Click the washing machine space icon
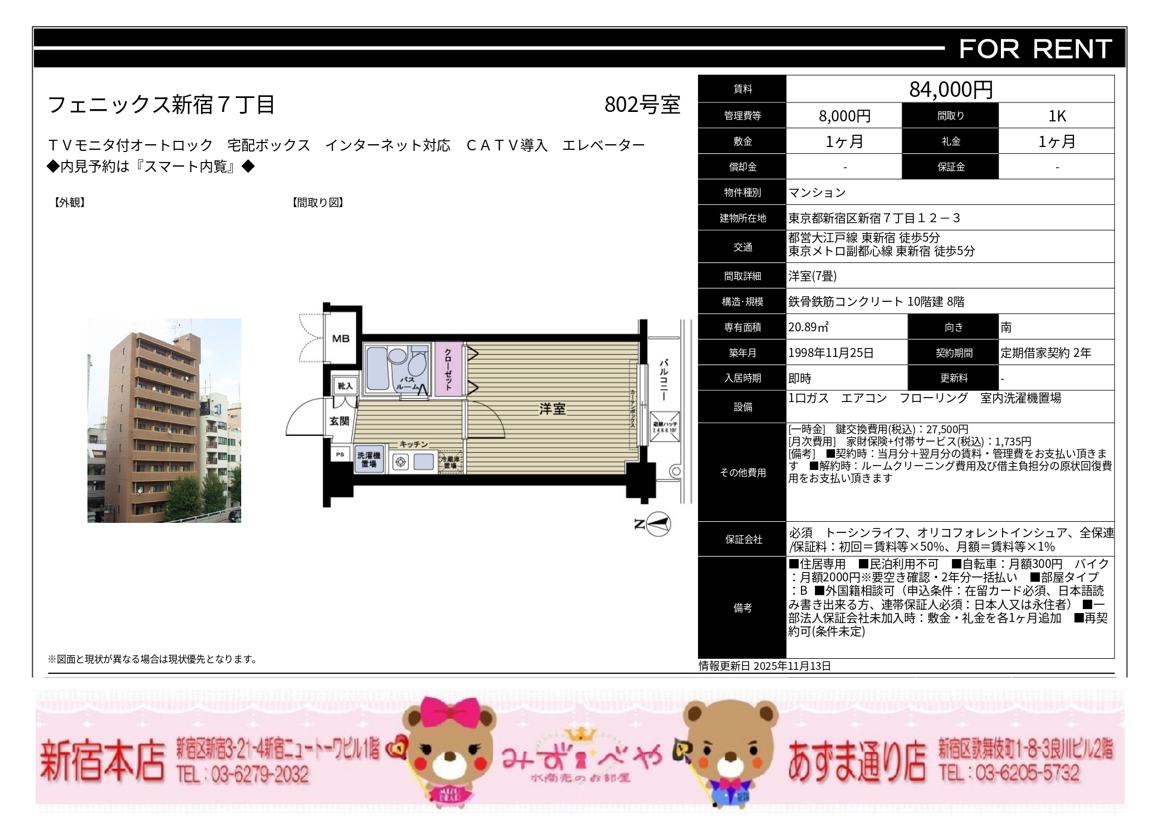 [x=369, y=459]
